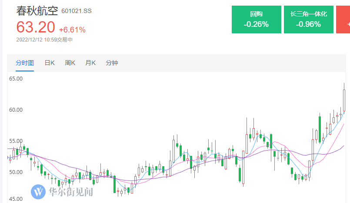Open the 周K chart tab

[x=70, y=63]
